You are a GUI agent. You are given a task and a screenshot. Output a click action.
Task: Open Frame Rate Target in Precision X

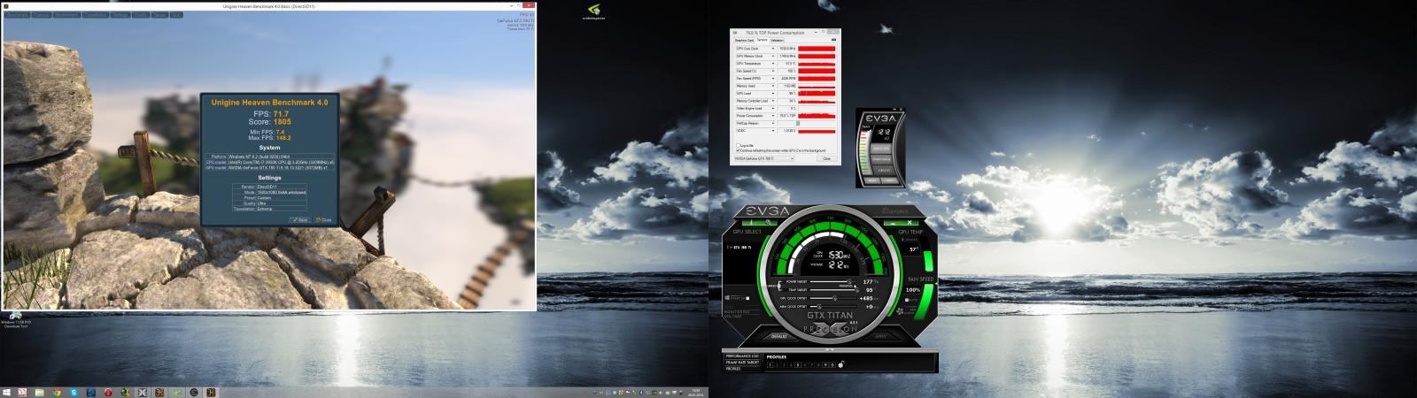point(742,363)
